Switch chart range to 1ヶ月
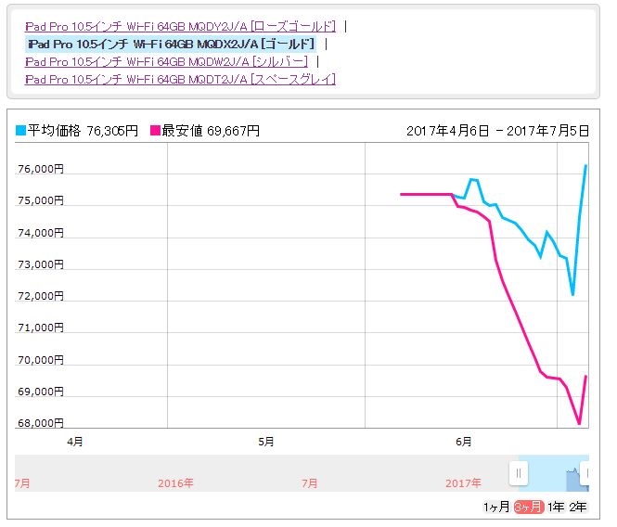Image resolution: width=617 pixels, height=527 pixels. coord(496,507)
